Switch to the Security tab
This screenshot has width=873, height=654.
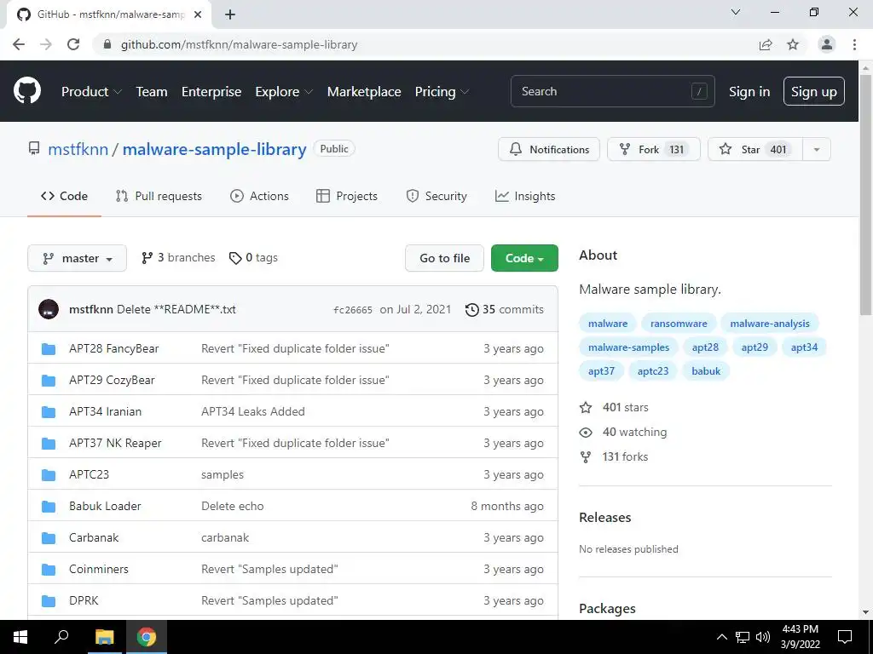436,197
